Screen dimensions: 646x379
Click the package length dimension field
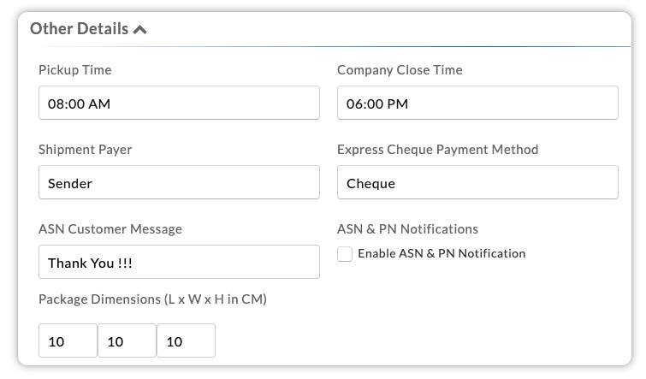68,341
